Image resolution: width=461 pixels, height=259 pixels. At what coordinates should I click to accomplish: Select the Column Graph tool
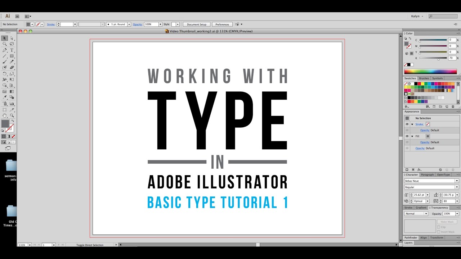point(12,104)
